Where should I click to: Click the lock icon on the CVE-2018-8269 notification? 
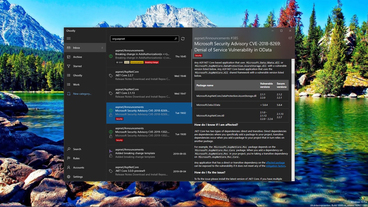coord(111,115)
